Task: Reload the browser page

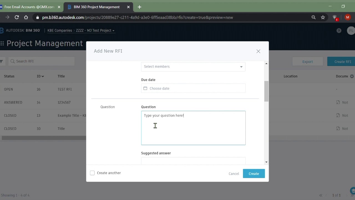Action: (17, 17)
